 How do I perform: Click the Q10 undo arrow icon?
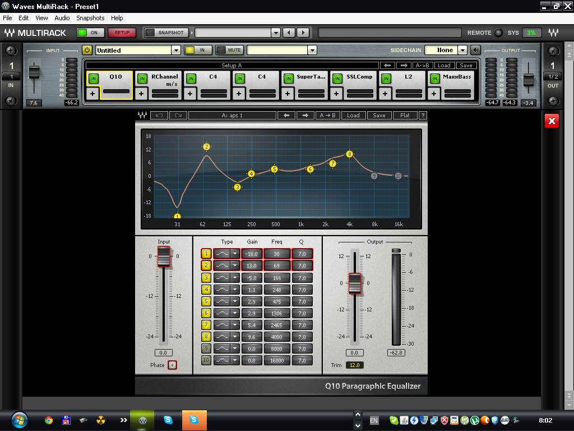(x=159, y=116)
